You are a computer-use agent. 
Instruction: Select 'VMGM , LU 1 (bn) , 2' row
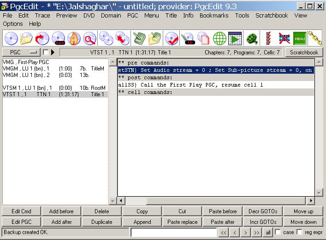[x=55, y=75]
